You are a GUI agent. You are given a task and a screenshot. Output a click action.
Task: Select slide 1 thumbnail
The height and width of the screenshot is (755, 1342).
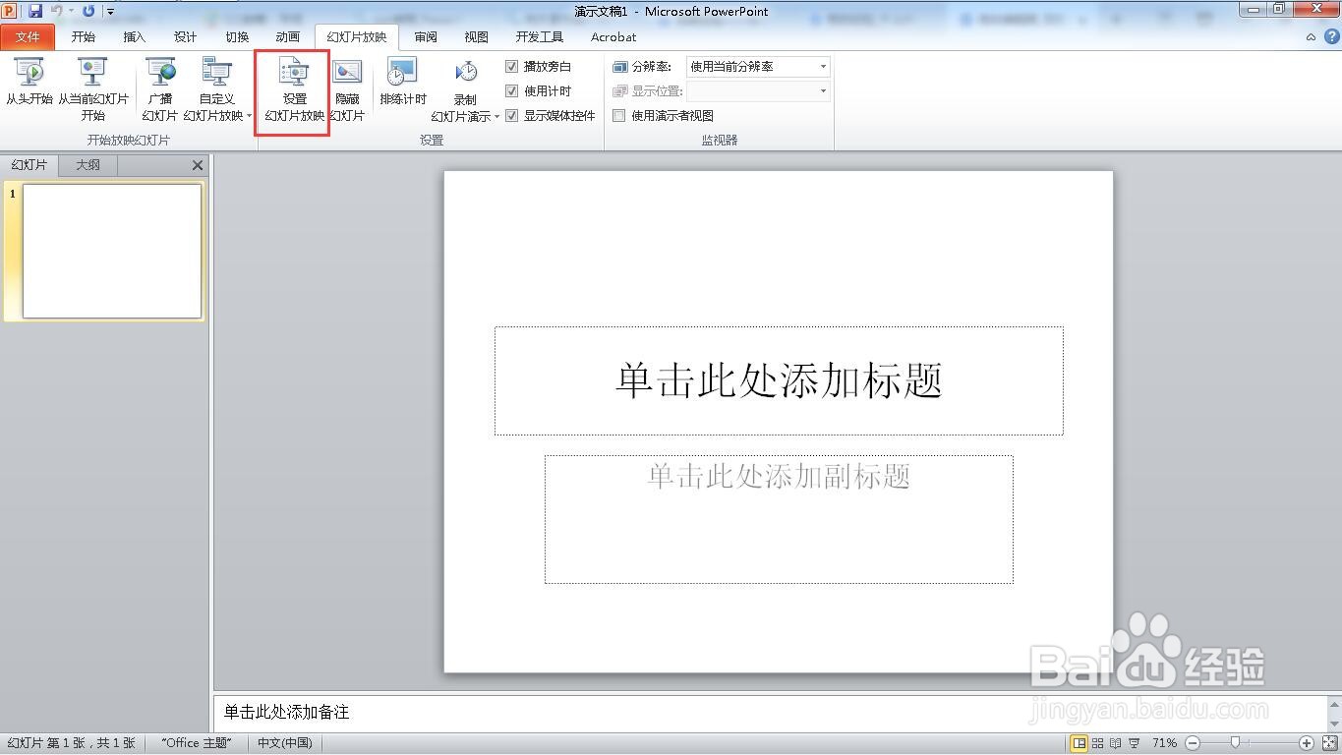point(112,252)
